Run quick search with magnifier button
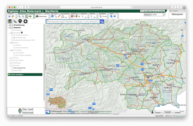193x126 pixels. click(x=102, y=22)
